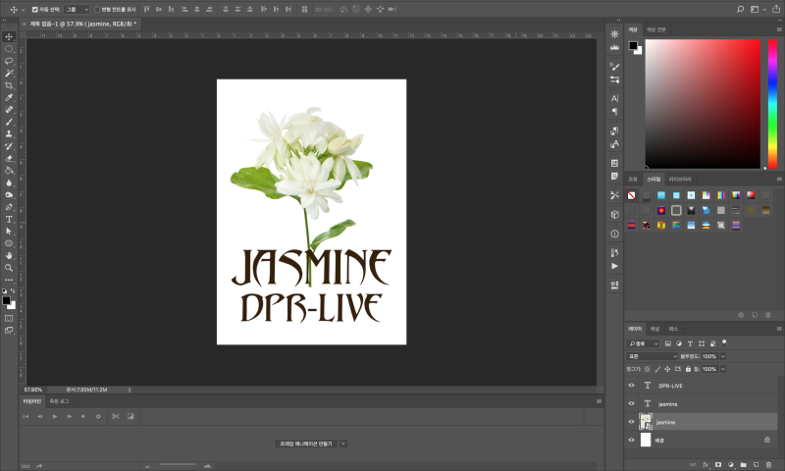Toggle Quick Mask mode icon

coord(9,318)
